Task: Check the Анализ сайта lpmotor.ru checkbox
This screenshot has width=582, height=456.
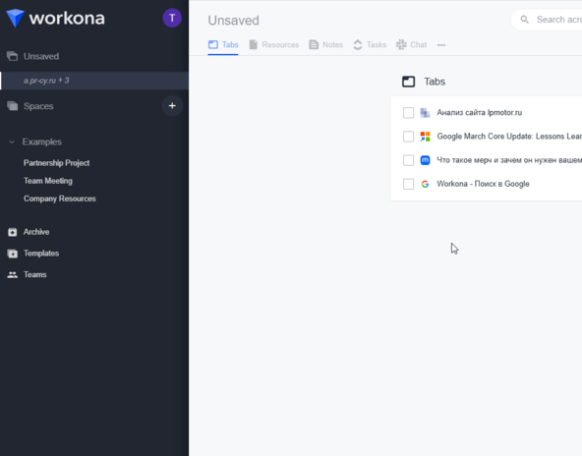Action: click(x=408, y=113)
